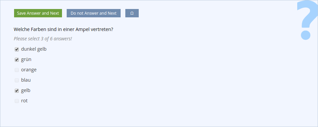Click Save Answer and Next
318x127 pixels.
tap(38, 13)
